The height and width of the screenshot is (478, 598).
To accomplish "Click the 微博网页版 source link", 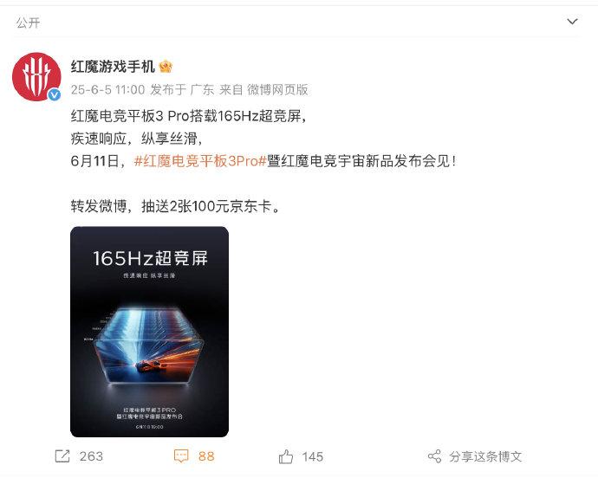I will (x=277, y=90).
